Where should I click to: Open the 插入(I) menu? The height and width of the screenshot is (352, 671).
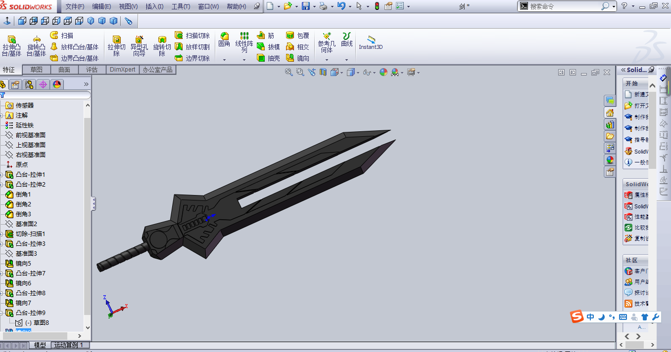click(154, 6)
